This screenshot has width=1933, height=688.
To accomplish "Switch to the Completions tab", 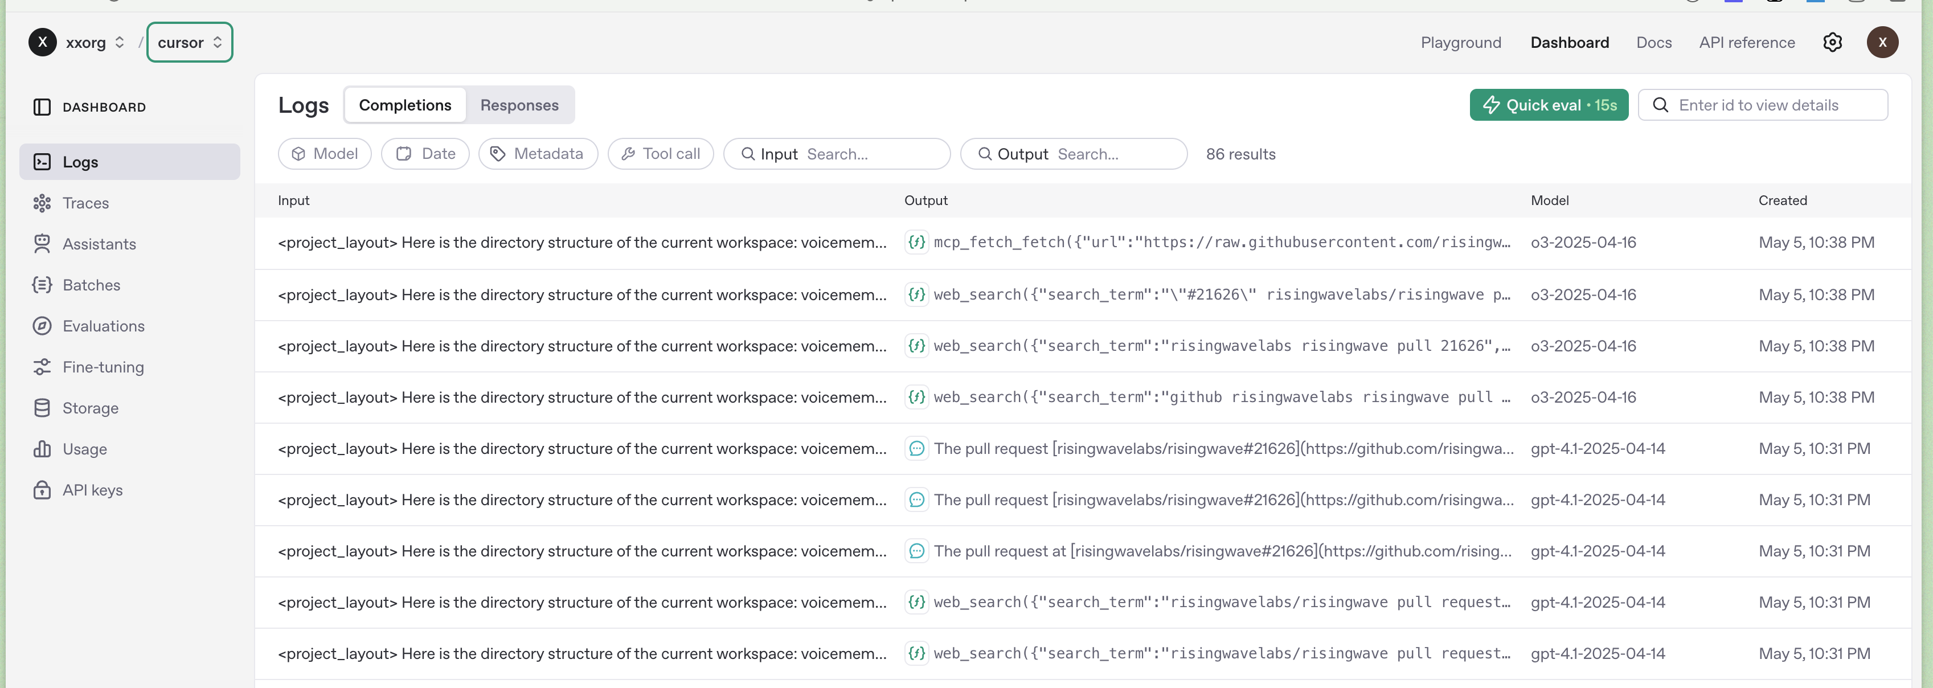I will coord(405,105).
